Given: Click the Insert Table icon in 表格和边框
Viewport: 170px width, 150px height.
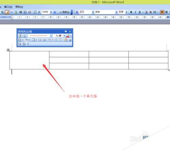Looking at the screenshot, I should (33, 40).
